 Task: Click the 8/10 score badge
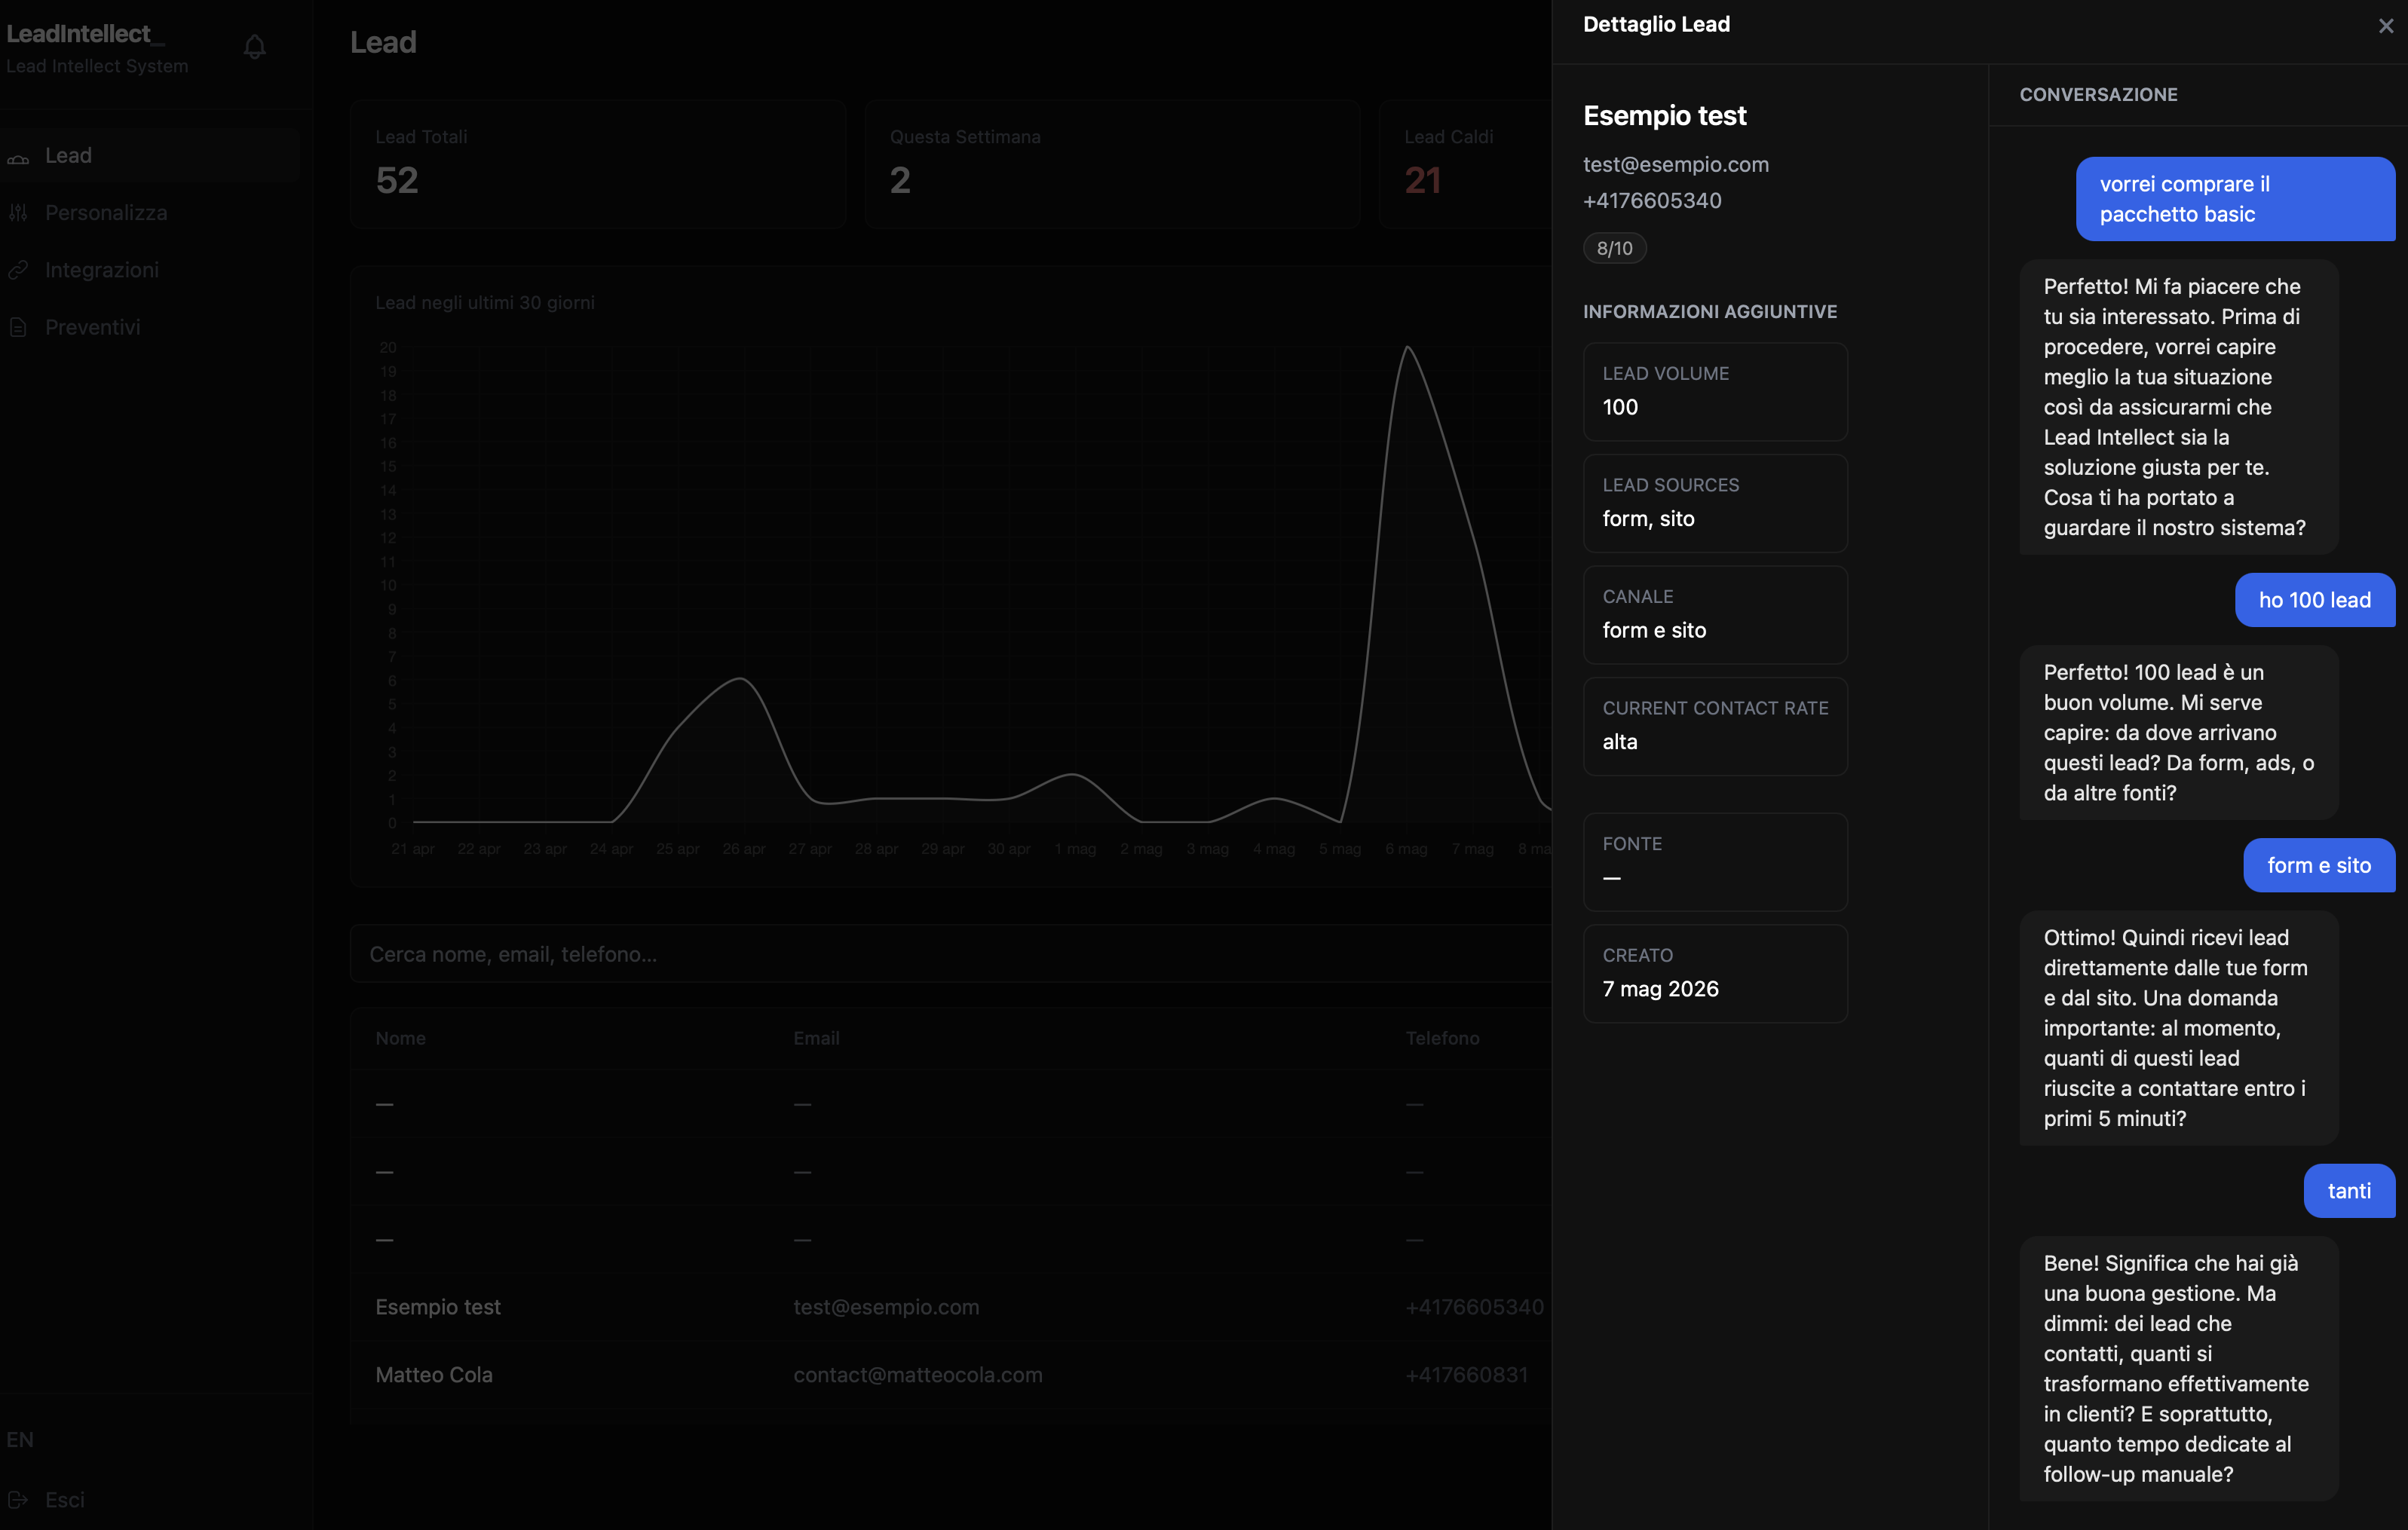pyautogui.click(x=1614, y=248)
